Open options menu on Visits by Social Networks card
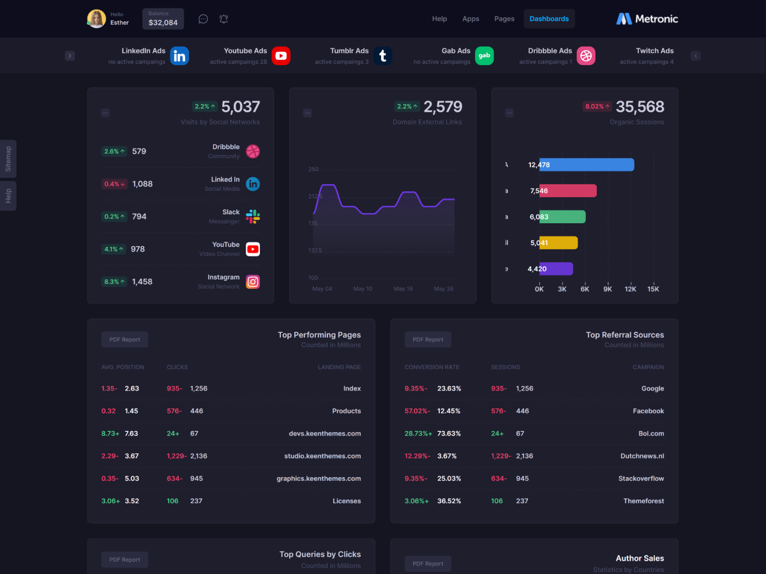Image resolution: width=766 pixels, height=574 pixels. click(x=105, y=113)
